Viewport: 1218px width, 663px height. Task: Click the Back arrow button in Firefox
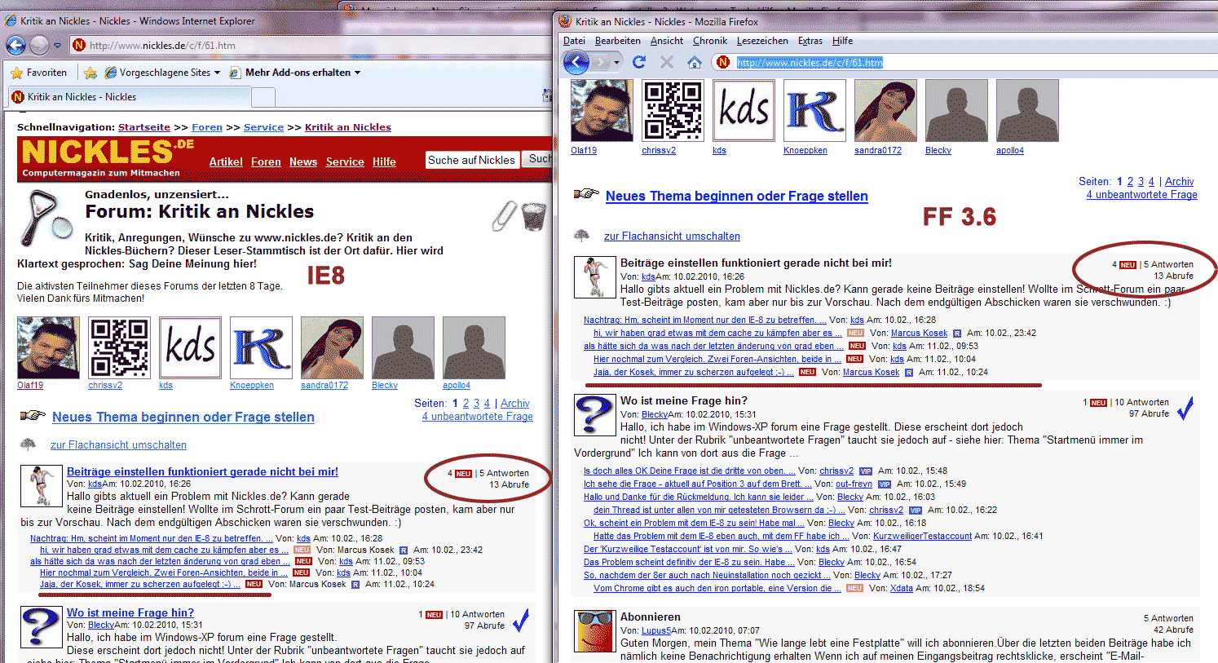576,62
